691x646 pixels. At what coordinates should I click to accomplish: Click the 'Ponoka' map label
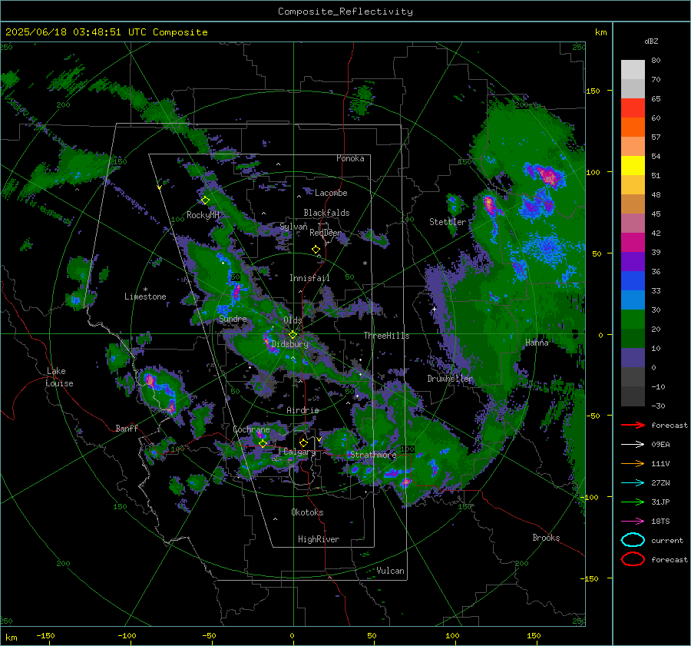click(x=350, y=158)
